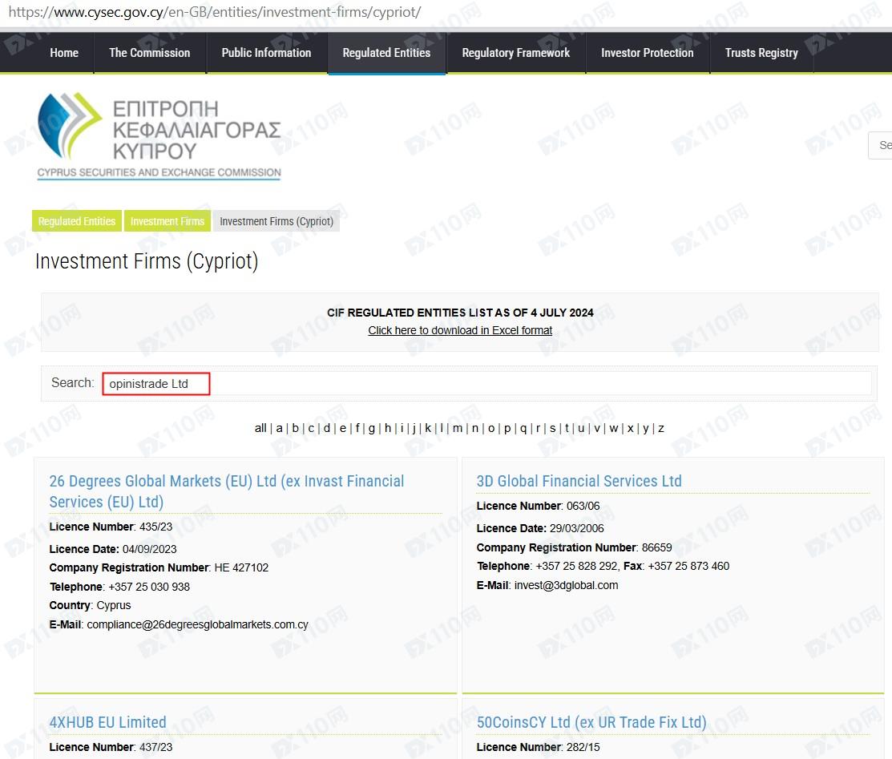Open 26 Degrees Global Markets (EU) Ltd entry

pyautogui.click(x=227, y=491)
